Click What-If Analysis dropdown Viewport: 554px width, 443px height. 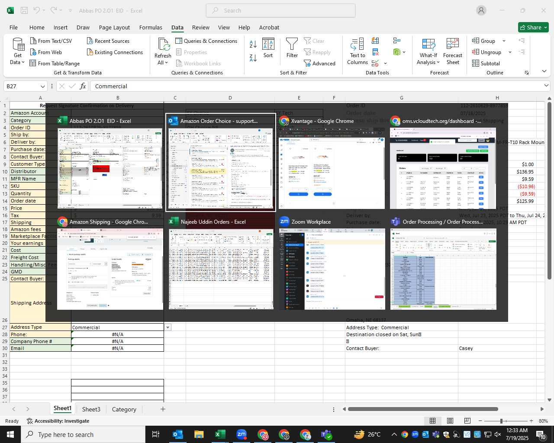tap(428, 51)
